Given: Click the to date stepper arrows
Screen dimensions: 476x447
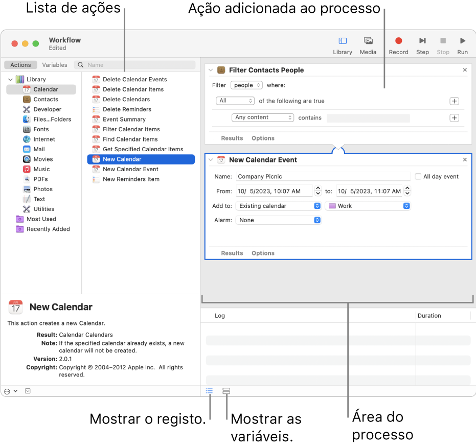Looking at the screenshot, I should 407,191.
